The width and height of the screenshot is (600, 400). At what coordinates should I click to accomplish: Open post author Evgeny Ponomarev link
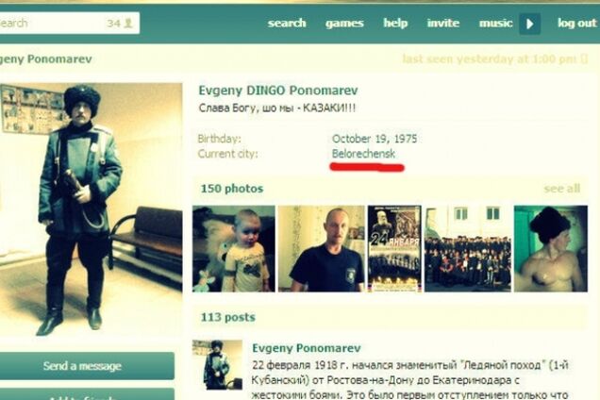[306, 348]
